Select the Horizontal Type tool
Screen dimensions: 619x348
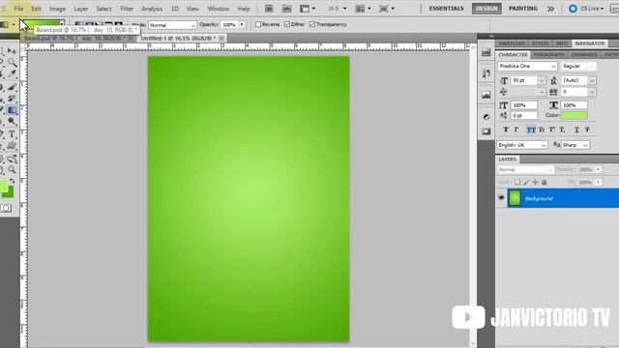(x=12, y=134)
